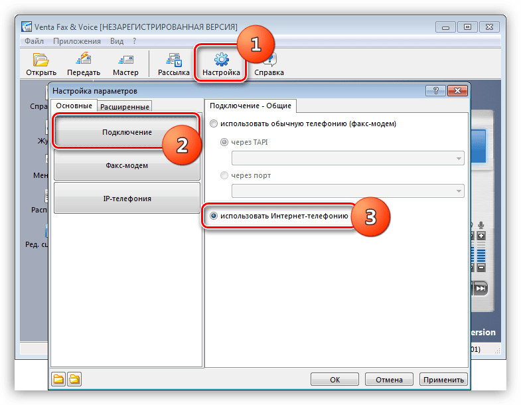Image resolution: width=521 pixels, height=405 pixels.
Task: Click the Передать fax send icon
Action: pos(84,60)
